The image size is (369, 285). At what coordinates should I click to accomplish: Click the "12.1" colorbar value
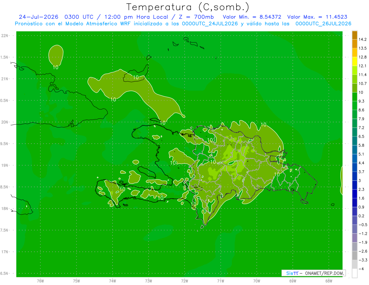(362, 66)
